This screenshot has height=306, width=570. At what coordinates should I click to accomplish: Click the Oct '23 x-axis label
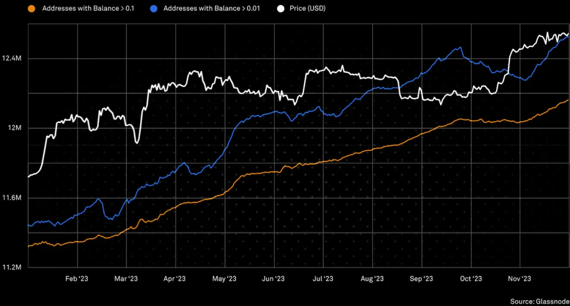tap(470, 279)
